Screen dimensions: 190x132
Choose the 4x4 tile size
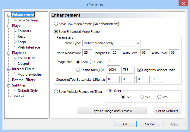(142, 97)
